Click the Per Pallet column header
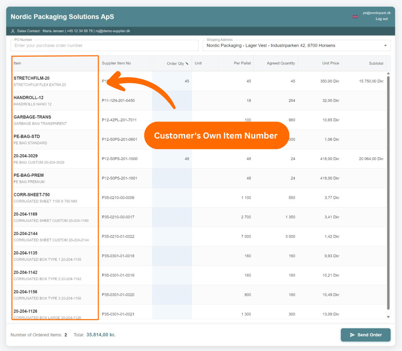Screen dimensions: 402x351 click(242, 63)
